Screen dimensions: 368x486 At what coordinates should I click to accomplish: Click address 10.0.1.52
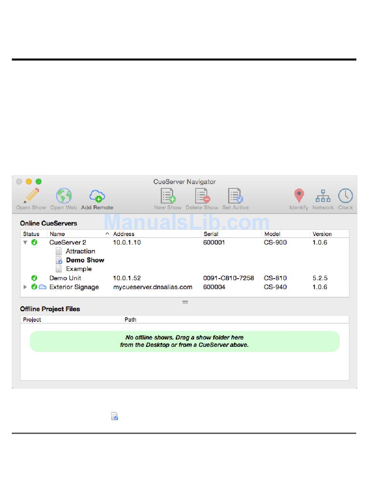(x=127, y=278)
